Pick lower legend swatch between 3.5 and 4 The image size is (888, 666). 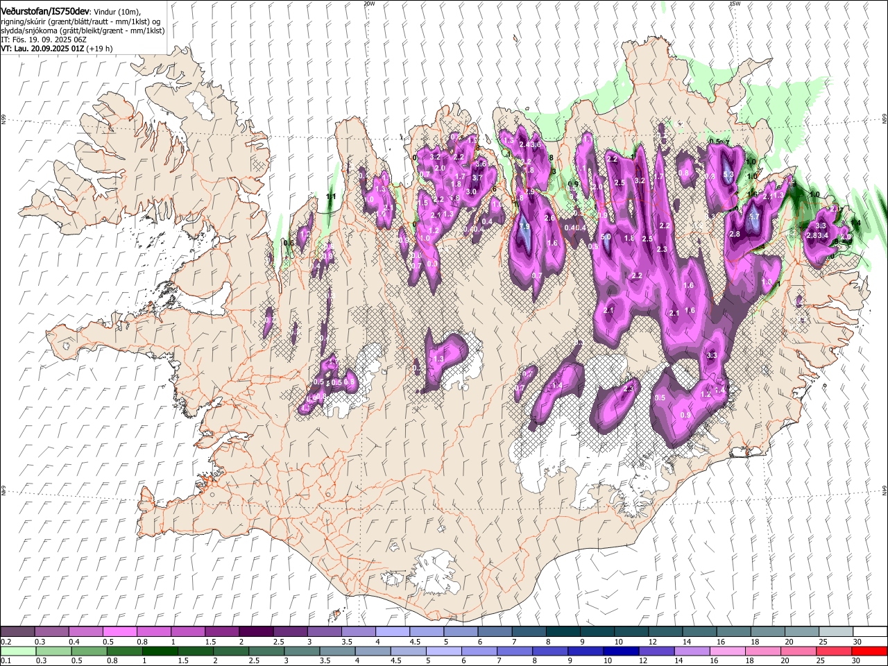(336, 651)
